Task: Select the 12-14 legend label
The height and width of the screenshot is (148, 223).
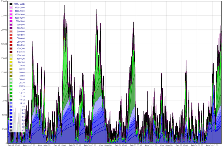Action: (22, 96)
